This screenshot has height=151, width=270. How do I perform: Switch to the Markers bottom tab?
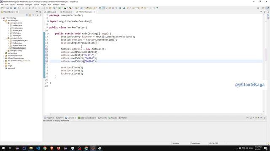123,118
